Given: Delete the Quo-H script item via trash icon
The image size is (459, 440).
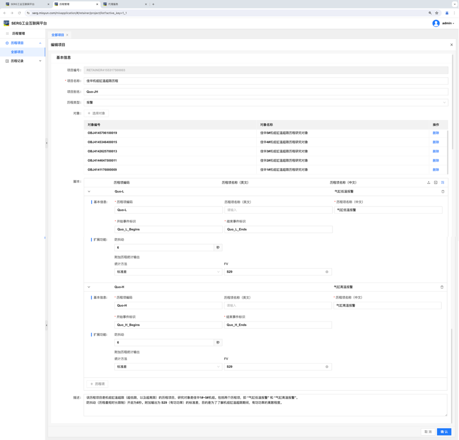Looking at the screenshot, I should (x=442, y=287).
